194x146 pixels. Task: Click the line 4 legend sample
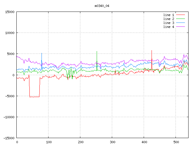point(181,27)
